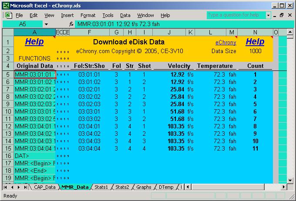Open the Help menu

tap(165, 15)
